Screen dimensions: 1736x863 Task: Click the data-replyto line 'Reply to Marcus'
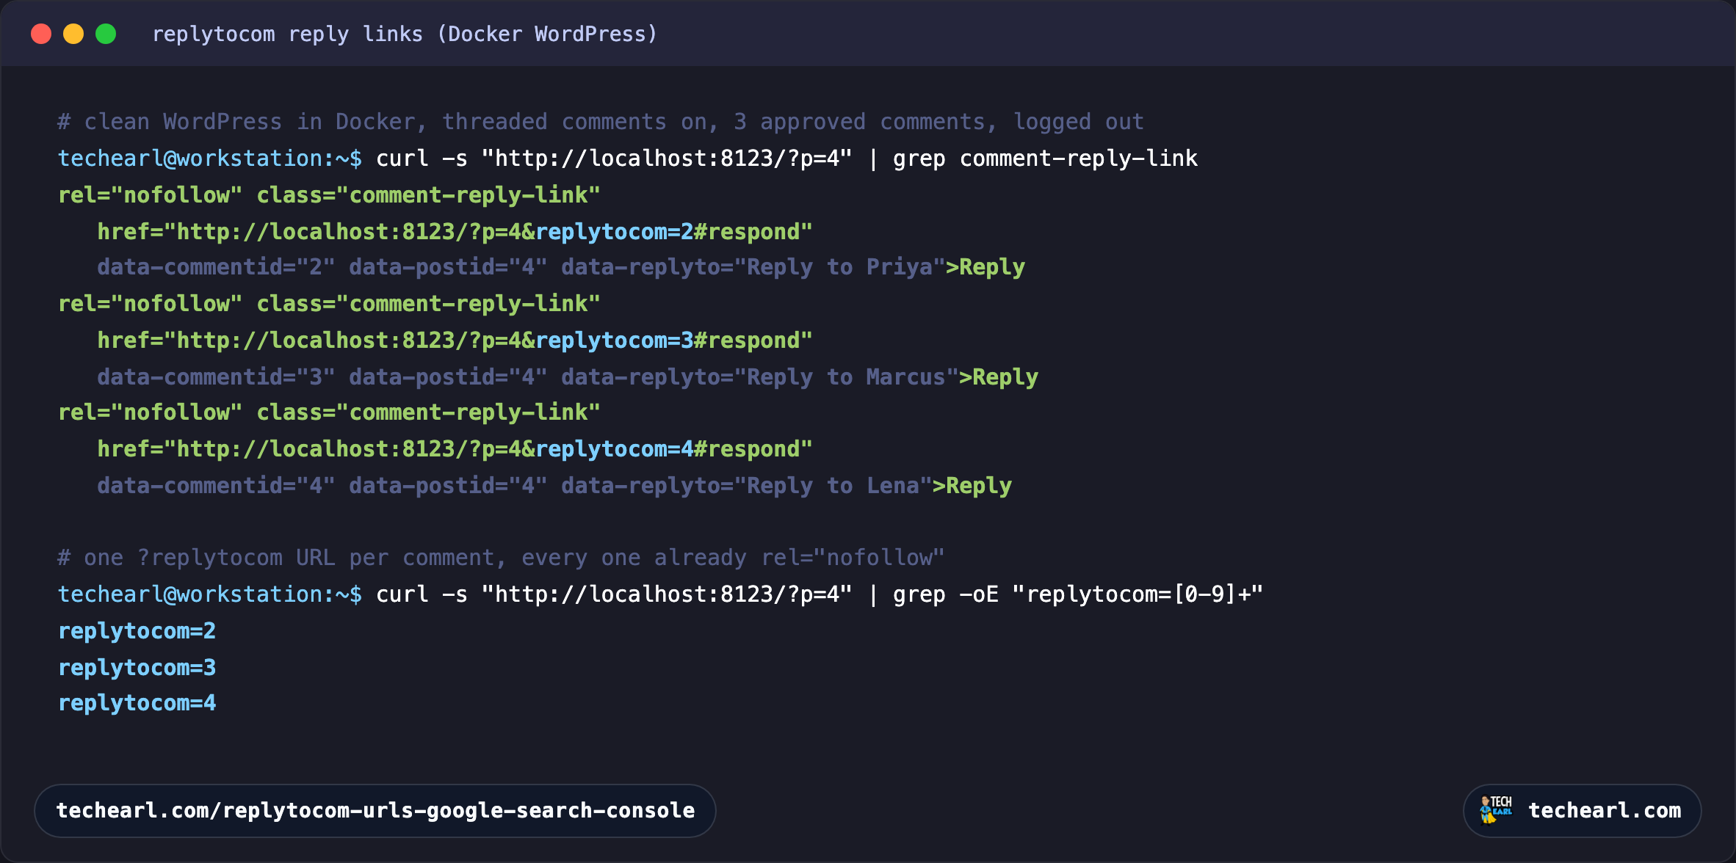(568, 377)
